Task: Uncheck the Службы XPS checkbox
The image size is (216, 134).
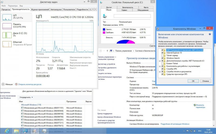Action: [x=162, y=69]
